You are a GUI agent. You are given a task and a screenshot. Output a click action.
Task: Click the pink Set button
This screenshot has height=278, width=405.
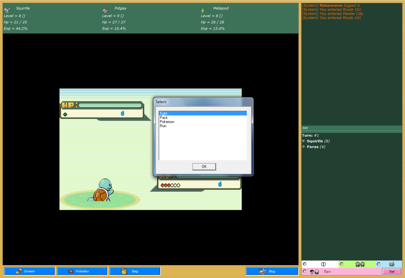click(391, 271)
